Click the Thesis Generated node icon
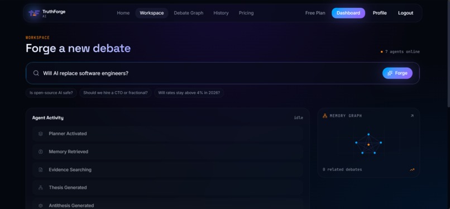Image resolution: width=450 pixels, height=209 pixels. [x=40, y=187]
